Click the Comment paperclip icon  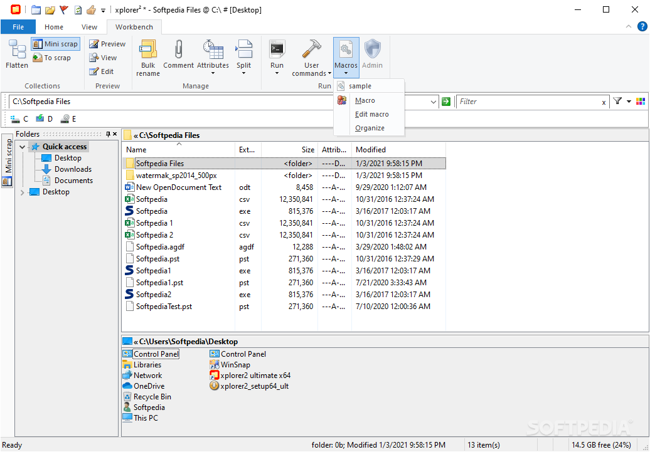179,50
